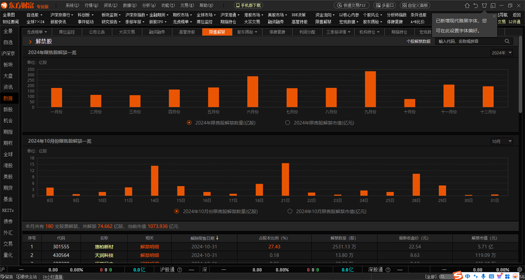
Task: Click the search magnifier in stock input
Action: (507, 41)
